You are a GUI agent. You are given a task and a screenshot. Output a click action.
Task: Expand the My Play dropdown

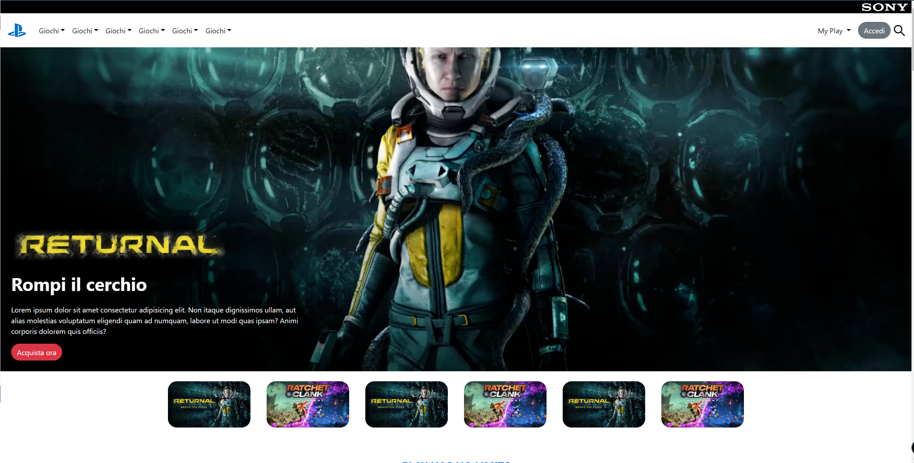click(834, 31)
